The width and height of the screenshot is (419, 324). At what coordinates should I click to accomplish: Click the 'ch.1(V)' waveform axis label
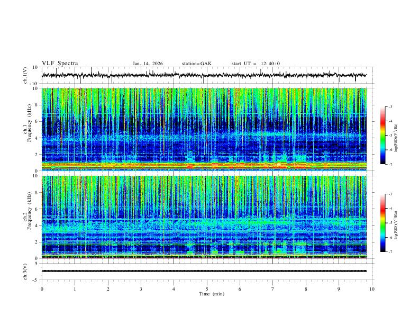(x=25, y=75)
